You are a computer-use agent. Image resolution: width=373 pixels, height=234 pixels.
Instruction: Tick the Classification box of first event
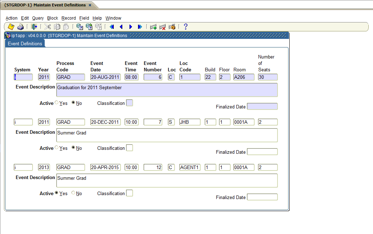[129, 103]
